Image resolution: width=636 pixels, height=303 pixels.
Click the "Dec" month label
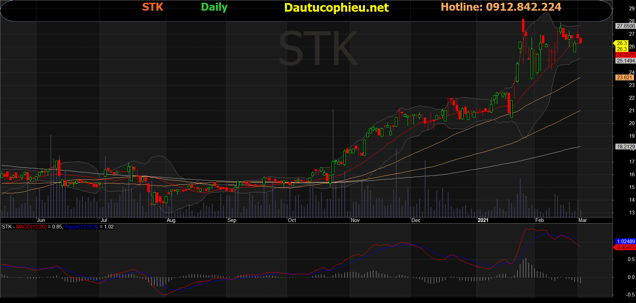click(x=416, y=220)
